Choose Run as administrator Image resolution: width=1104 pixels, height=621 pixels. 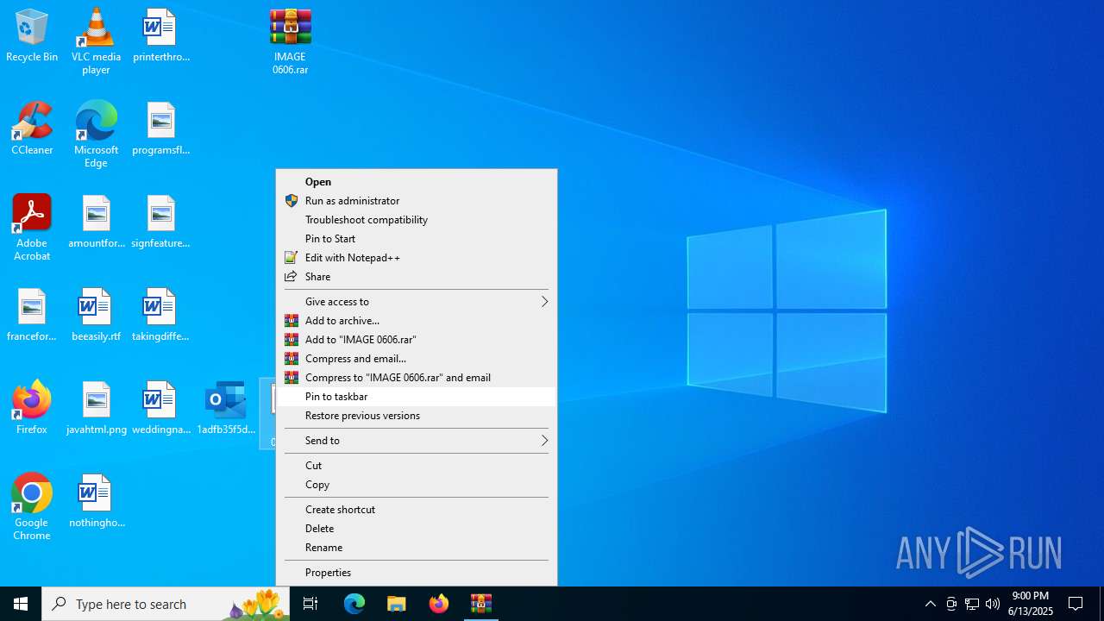[x=417, y=201]
